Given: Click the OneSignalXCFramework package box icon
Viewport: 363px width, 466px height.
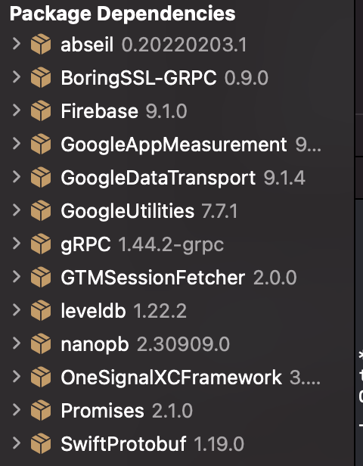Looking at the screenshot, I should click(41, 377).
